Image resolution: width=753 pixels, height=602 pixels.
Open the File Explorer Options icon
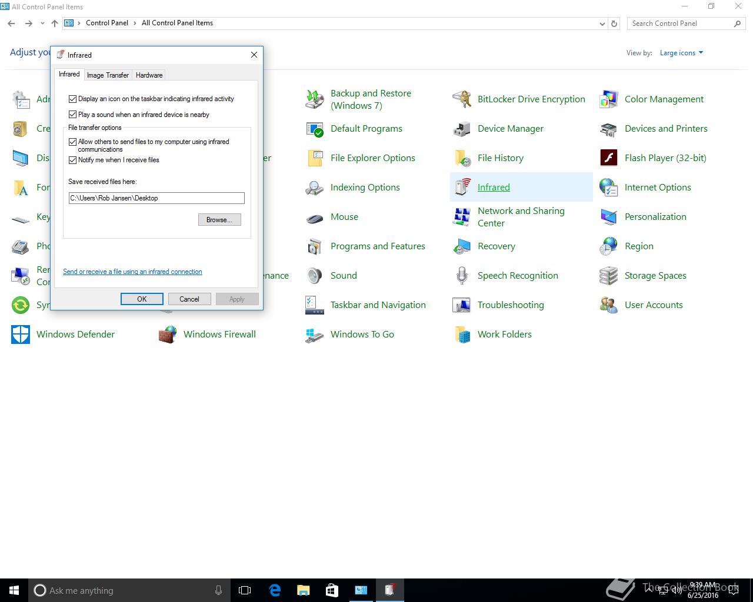[x=315, y=158]
